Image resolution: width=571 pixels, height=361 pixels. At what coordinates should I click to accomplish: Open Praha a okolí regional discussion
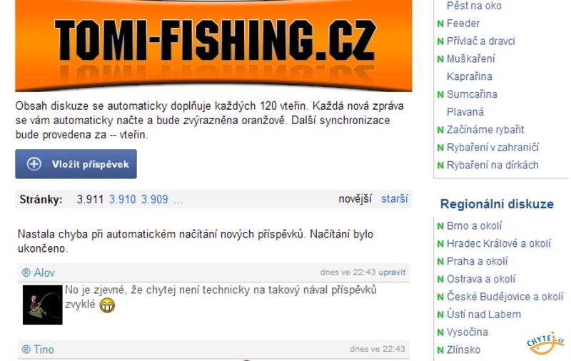477,261
